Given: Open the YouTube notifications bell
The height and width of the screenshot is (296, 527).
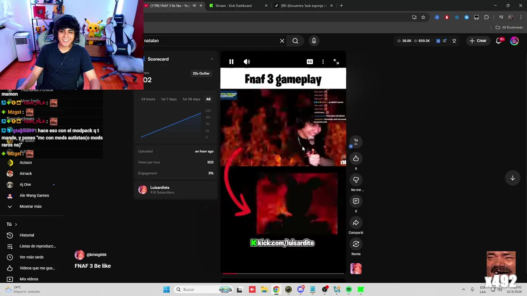Looking at the screenshot, I should click(x=499, y=41).
